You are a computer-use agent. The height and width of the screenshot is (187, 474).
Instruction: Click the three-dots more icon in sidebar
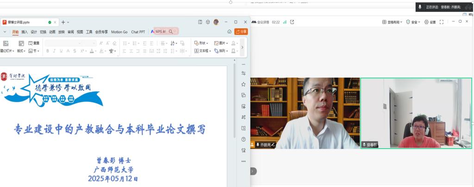click(243, 161)
